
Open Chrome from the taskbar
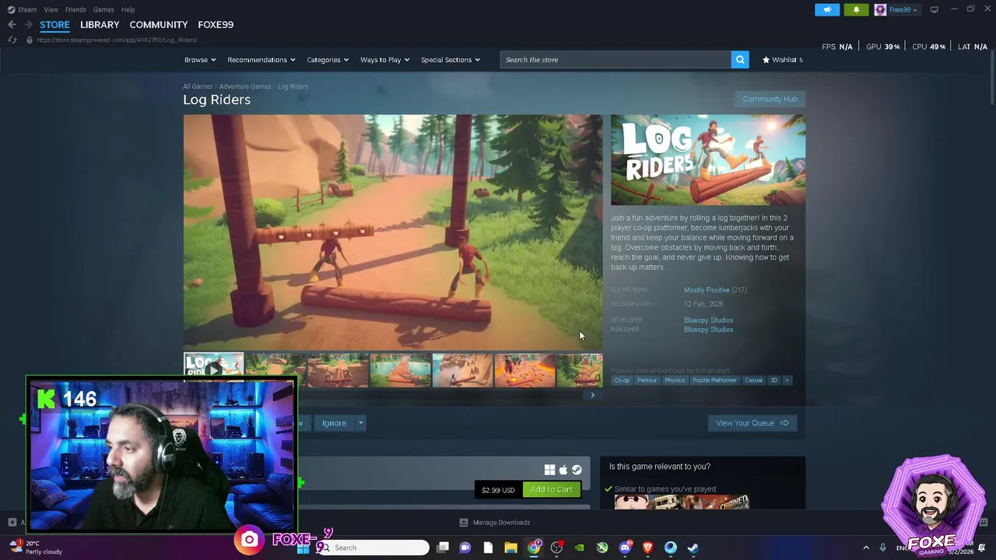pos(534,548)
